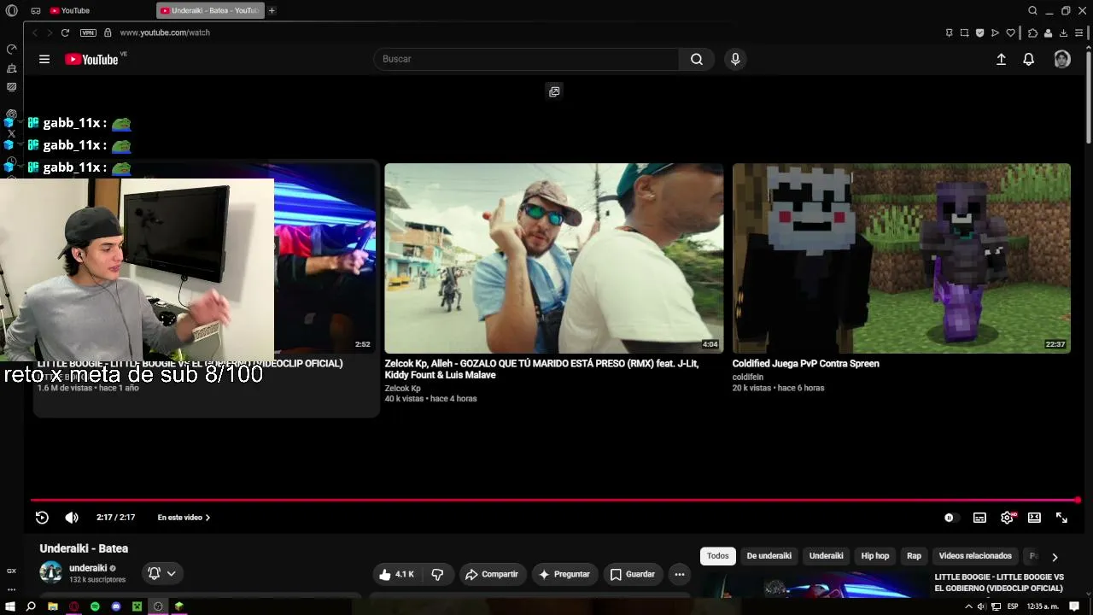The width and height of the screenshot is (1093, 615).
Task: Reload the current page
Action: [65, 32]
